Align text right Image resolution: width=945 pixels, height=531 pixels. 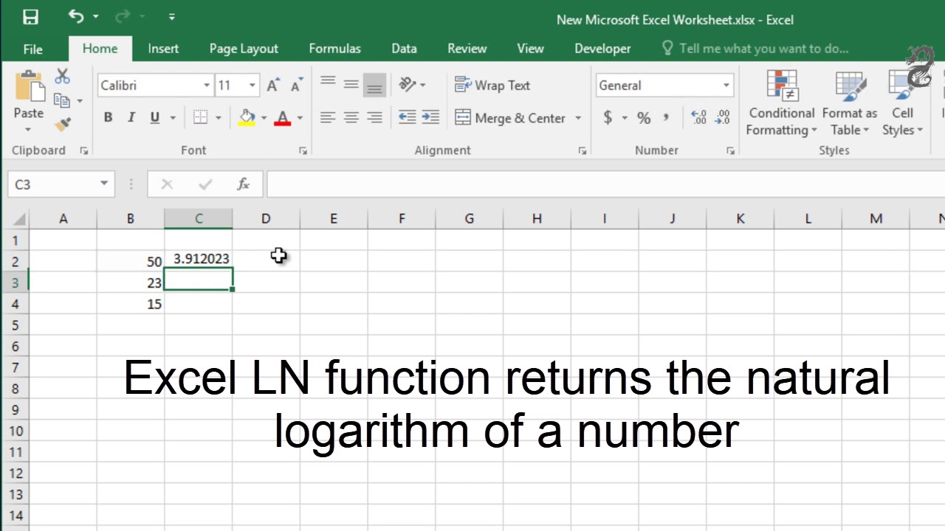point(375,117)
